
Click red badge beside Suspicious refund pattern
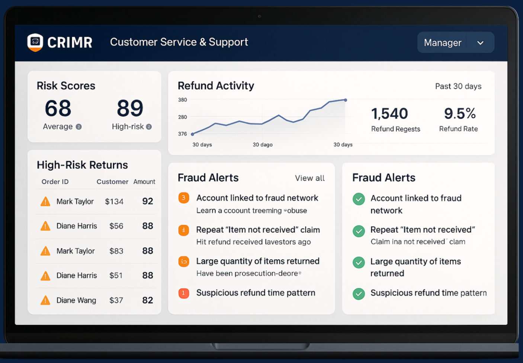point(184,293)
